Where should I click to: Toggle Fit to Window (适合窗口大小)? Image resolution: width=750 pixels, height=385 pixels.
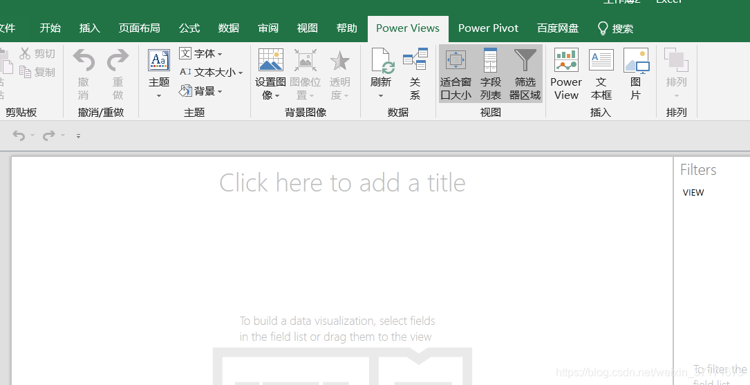pyautogui.click(x=456, y=74)
